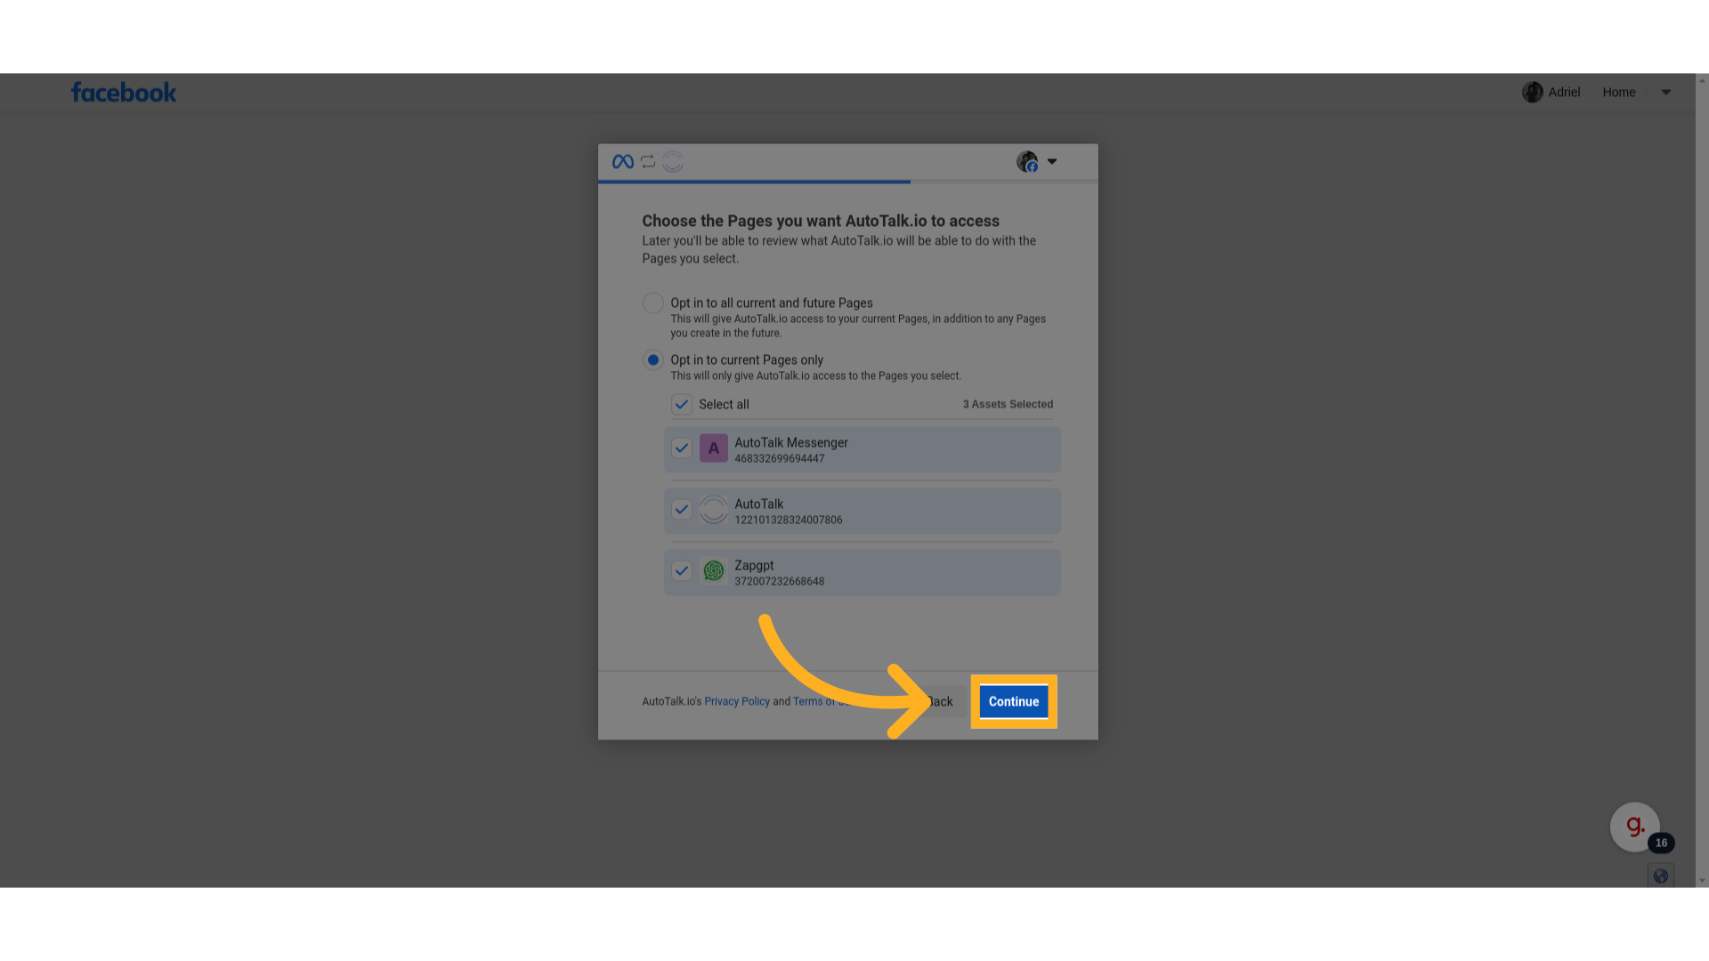The width and height of the screenshot is (1709, 961).
Task: Click the globe icon at bottom right
Action: tap(1661, 876)
